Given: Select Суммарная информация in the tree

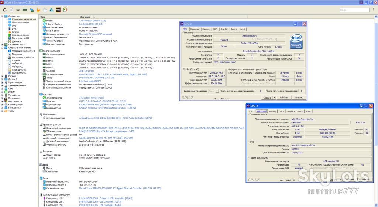Looking at the screenshot, I should pyautogui.click(x=24, y=19).
